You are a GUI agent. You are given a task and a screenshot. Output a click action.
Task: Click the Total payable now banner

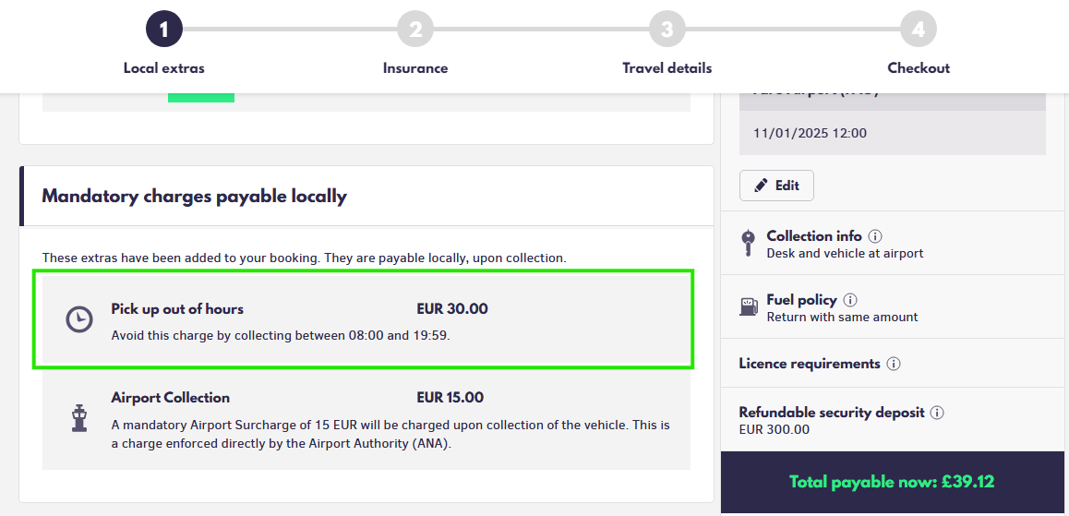tap(892, 482)
